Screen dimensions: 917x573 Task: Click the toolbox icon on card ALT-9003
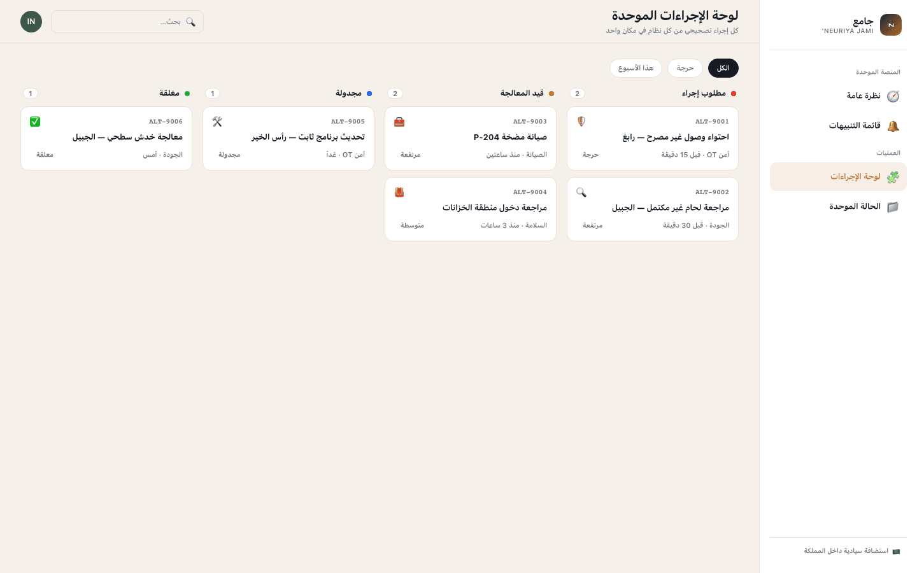[399, 122]
